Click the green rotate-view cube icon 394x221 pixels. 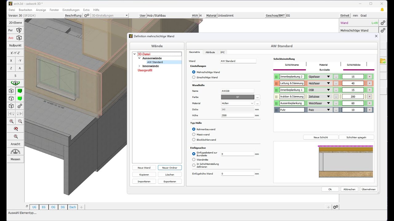click(15, 83)
